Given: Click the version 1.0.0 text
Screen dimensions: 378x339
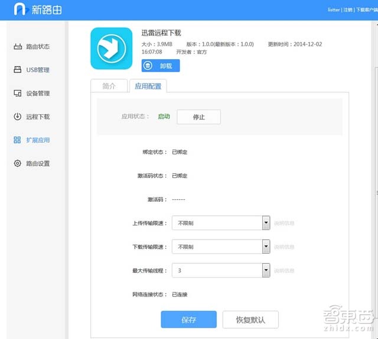Looking at the screenshot, I should (220, 44).
